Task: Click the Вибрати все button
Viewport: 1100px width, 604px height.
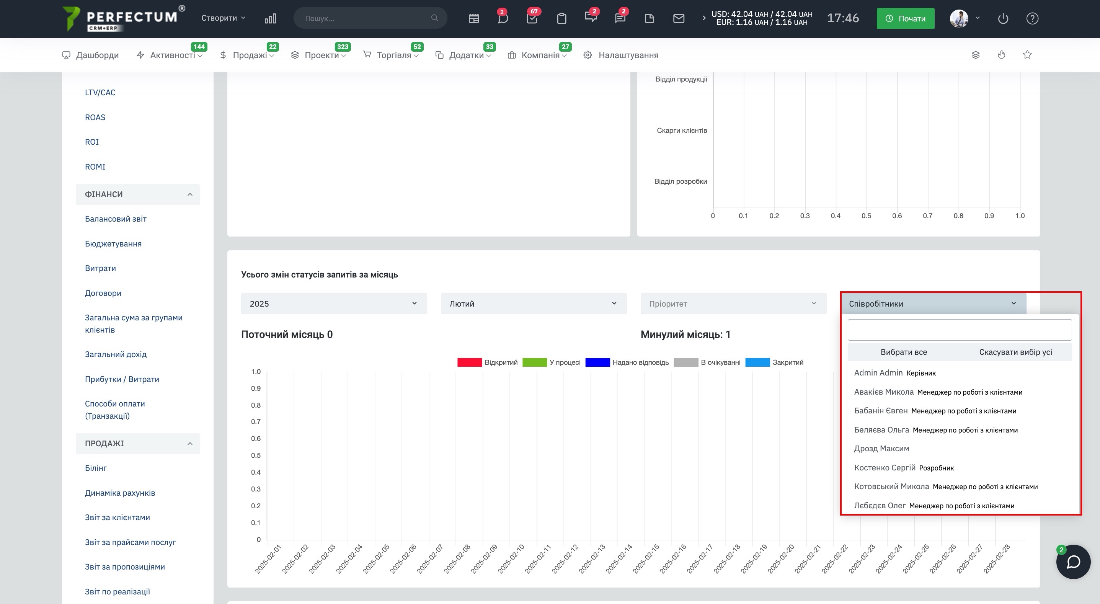Action: (904, 352)
